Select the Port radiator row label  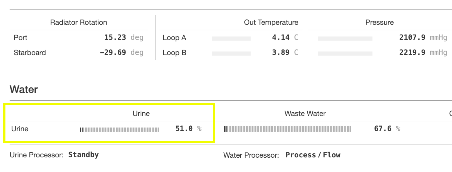click(x=20, y=38)
